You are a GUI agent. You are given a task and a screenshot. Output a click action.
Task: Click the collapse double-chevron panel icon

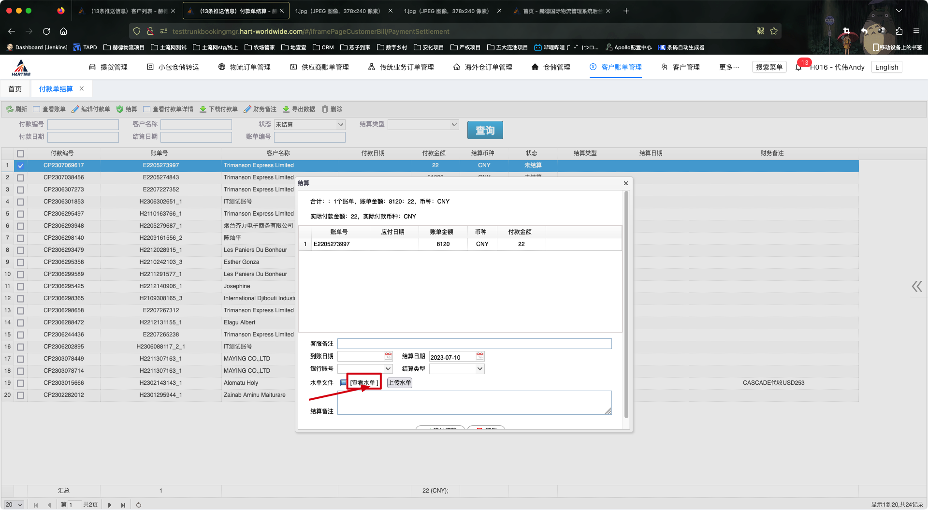tap(917, 287)
